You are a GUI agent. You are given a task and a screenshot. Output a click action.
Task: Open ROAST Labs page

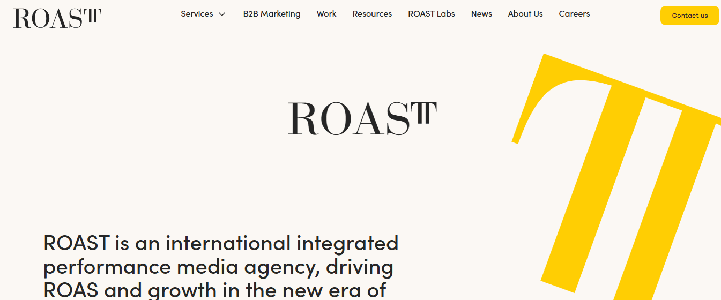pyautogui.click(x=432, y=14)
